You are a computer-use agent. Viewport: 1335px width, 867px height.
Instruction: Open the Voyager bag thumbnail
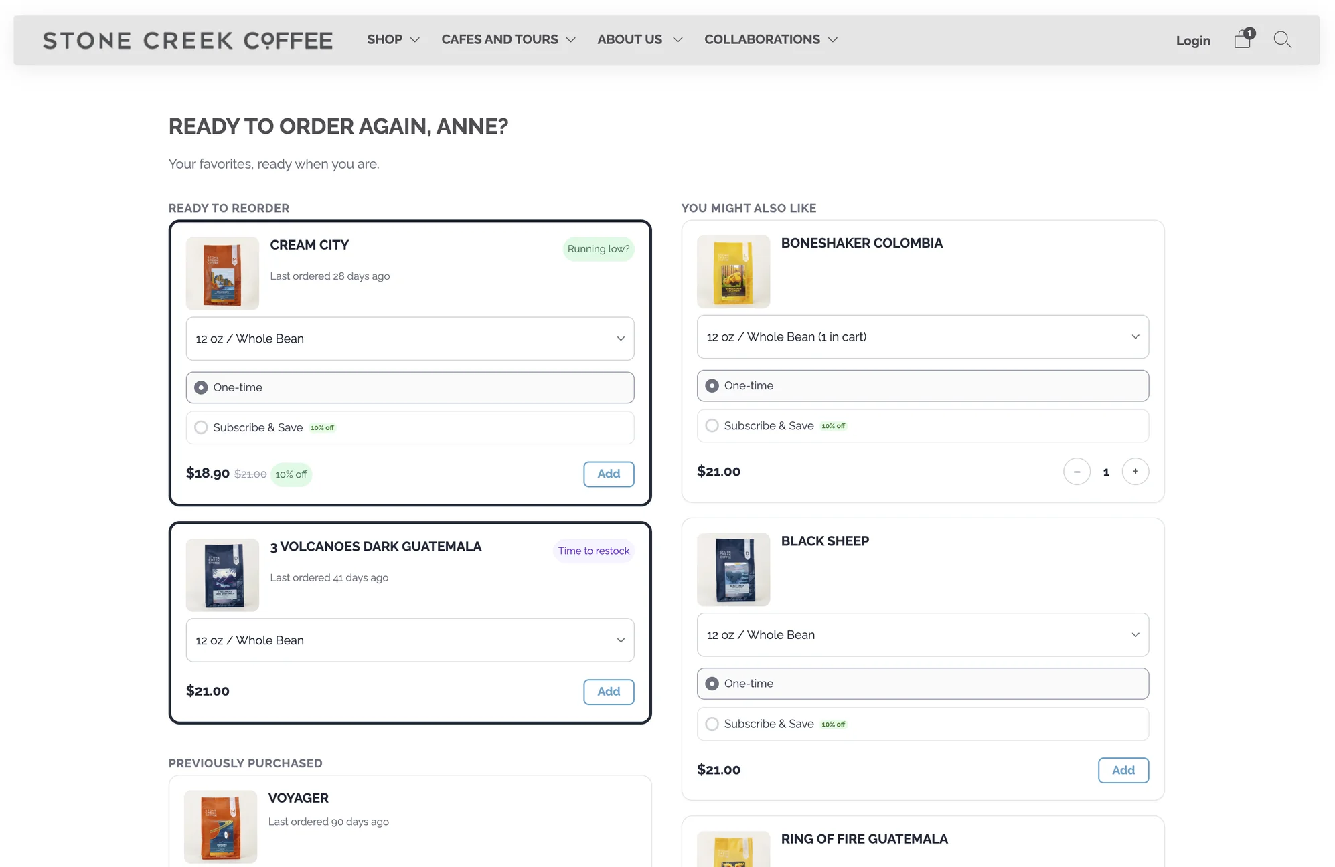click(x=220, y=826)
